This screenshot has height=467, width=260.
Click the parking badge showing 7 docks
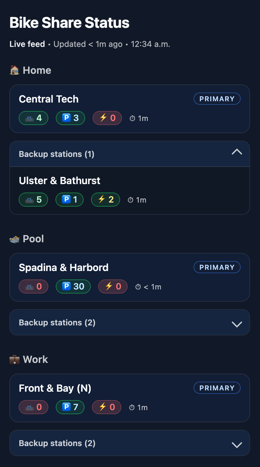click(x=70, y=407)
